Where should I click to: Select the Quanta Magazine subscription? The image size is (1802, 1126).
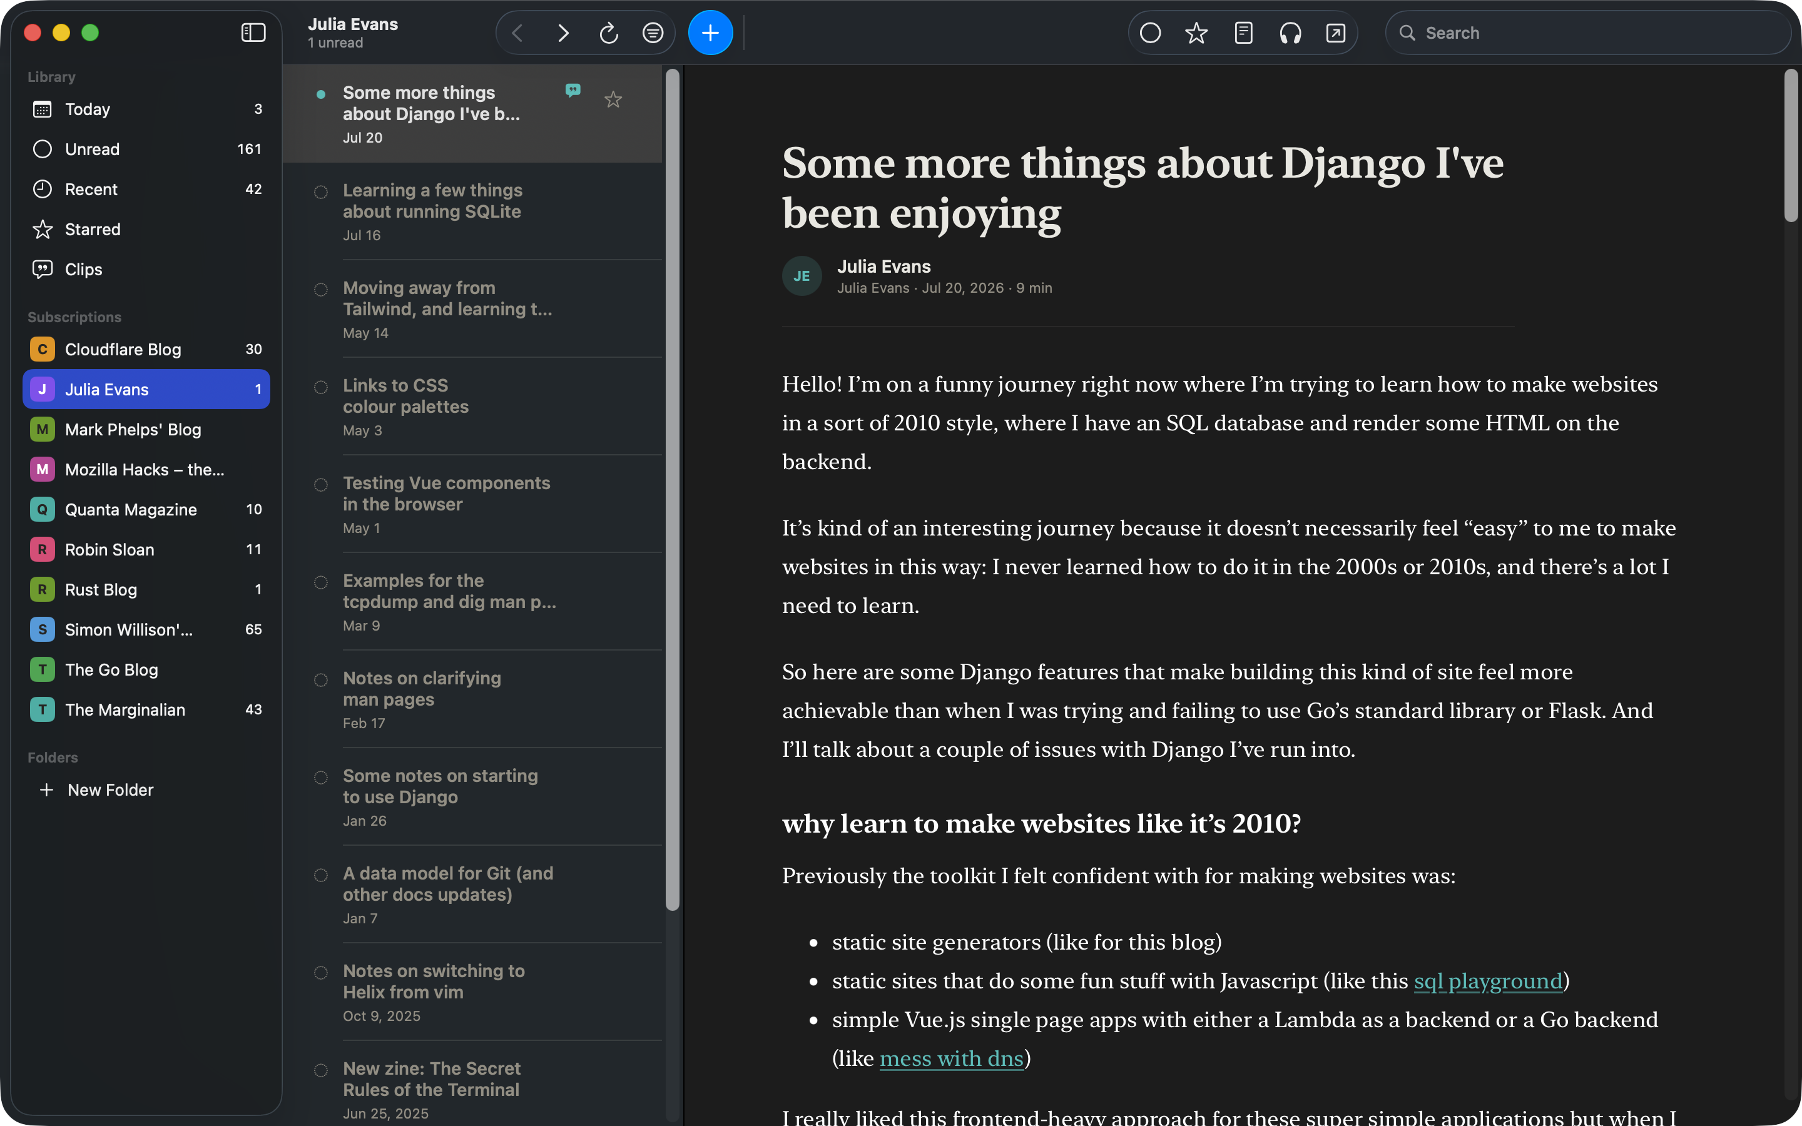coord(146,509)
